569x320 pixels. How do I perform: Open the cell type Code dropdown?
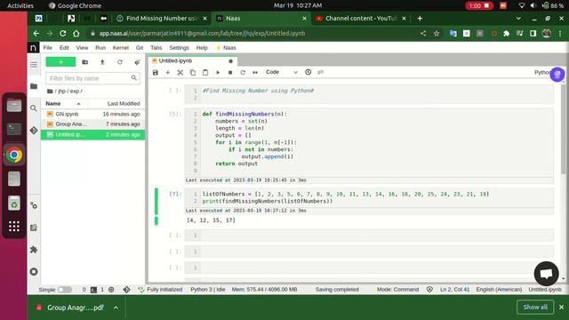(282, 72)
